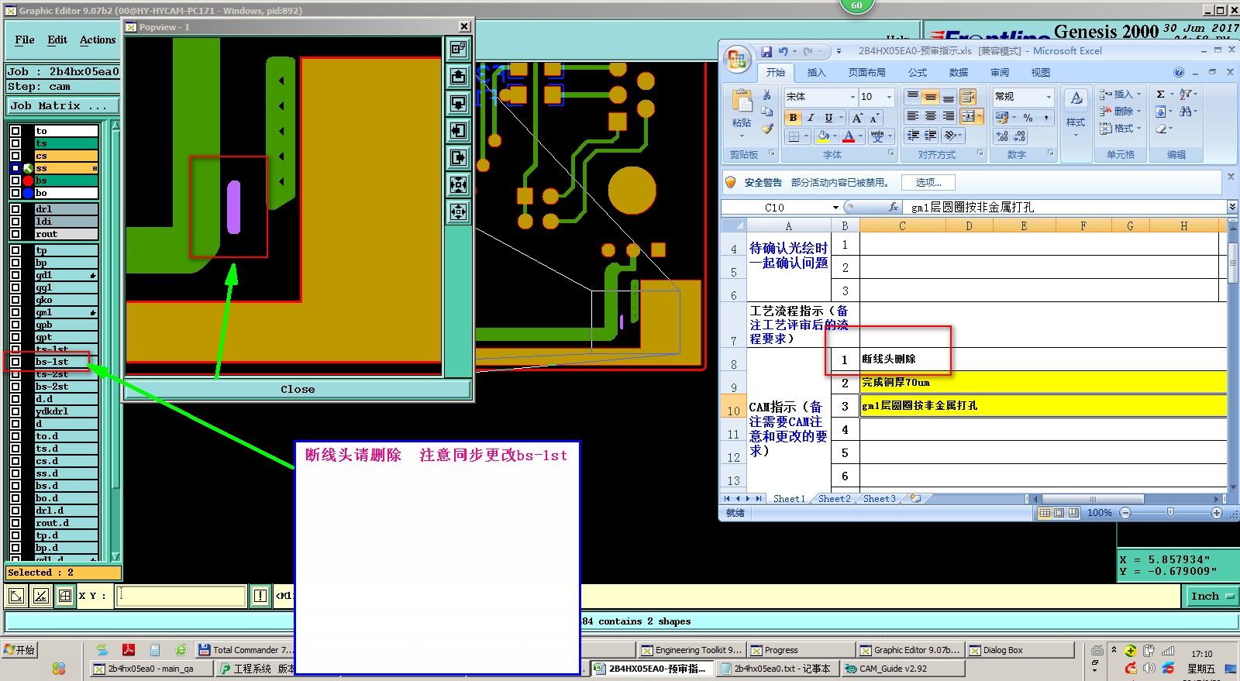Open Total Commander from the taskbar
Viewport: 1240px width, 681px height.
coord(245,650)
